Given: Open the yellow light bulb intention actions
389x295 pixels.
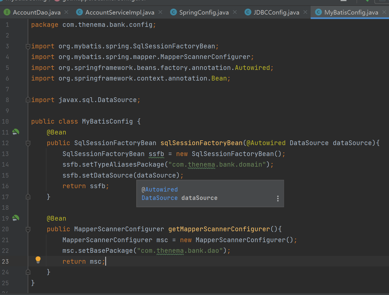Looking at the screenshot, I should (x=38, y=260).
